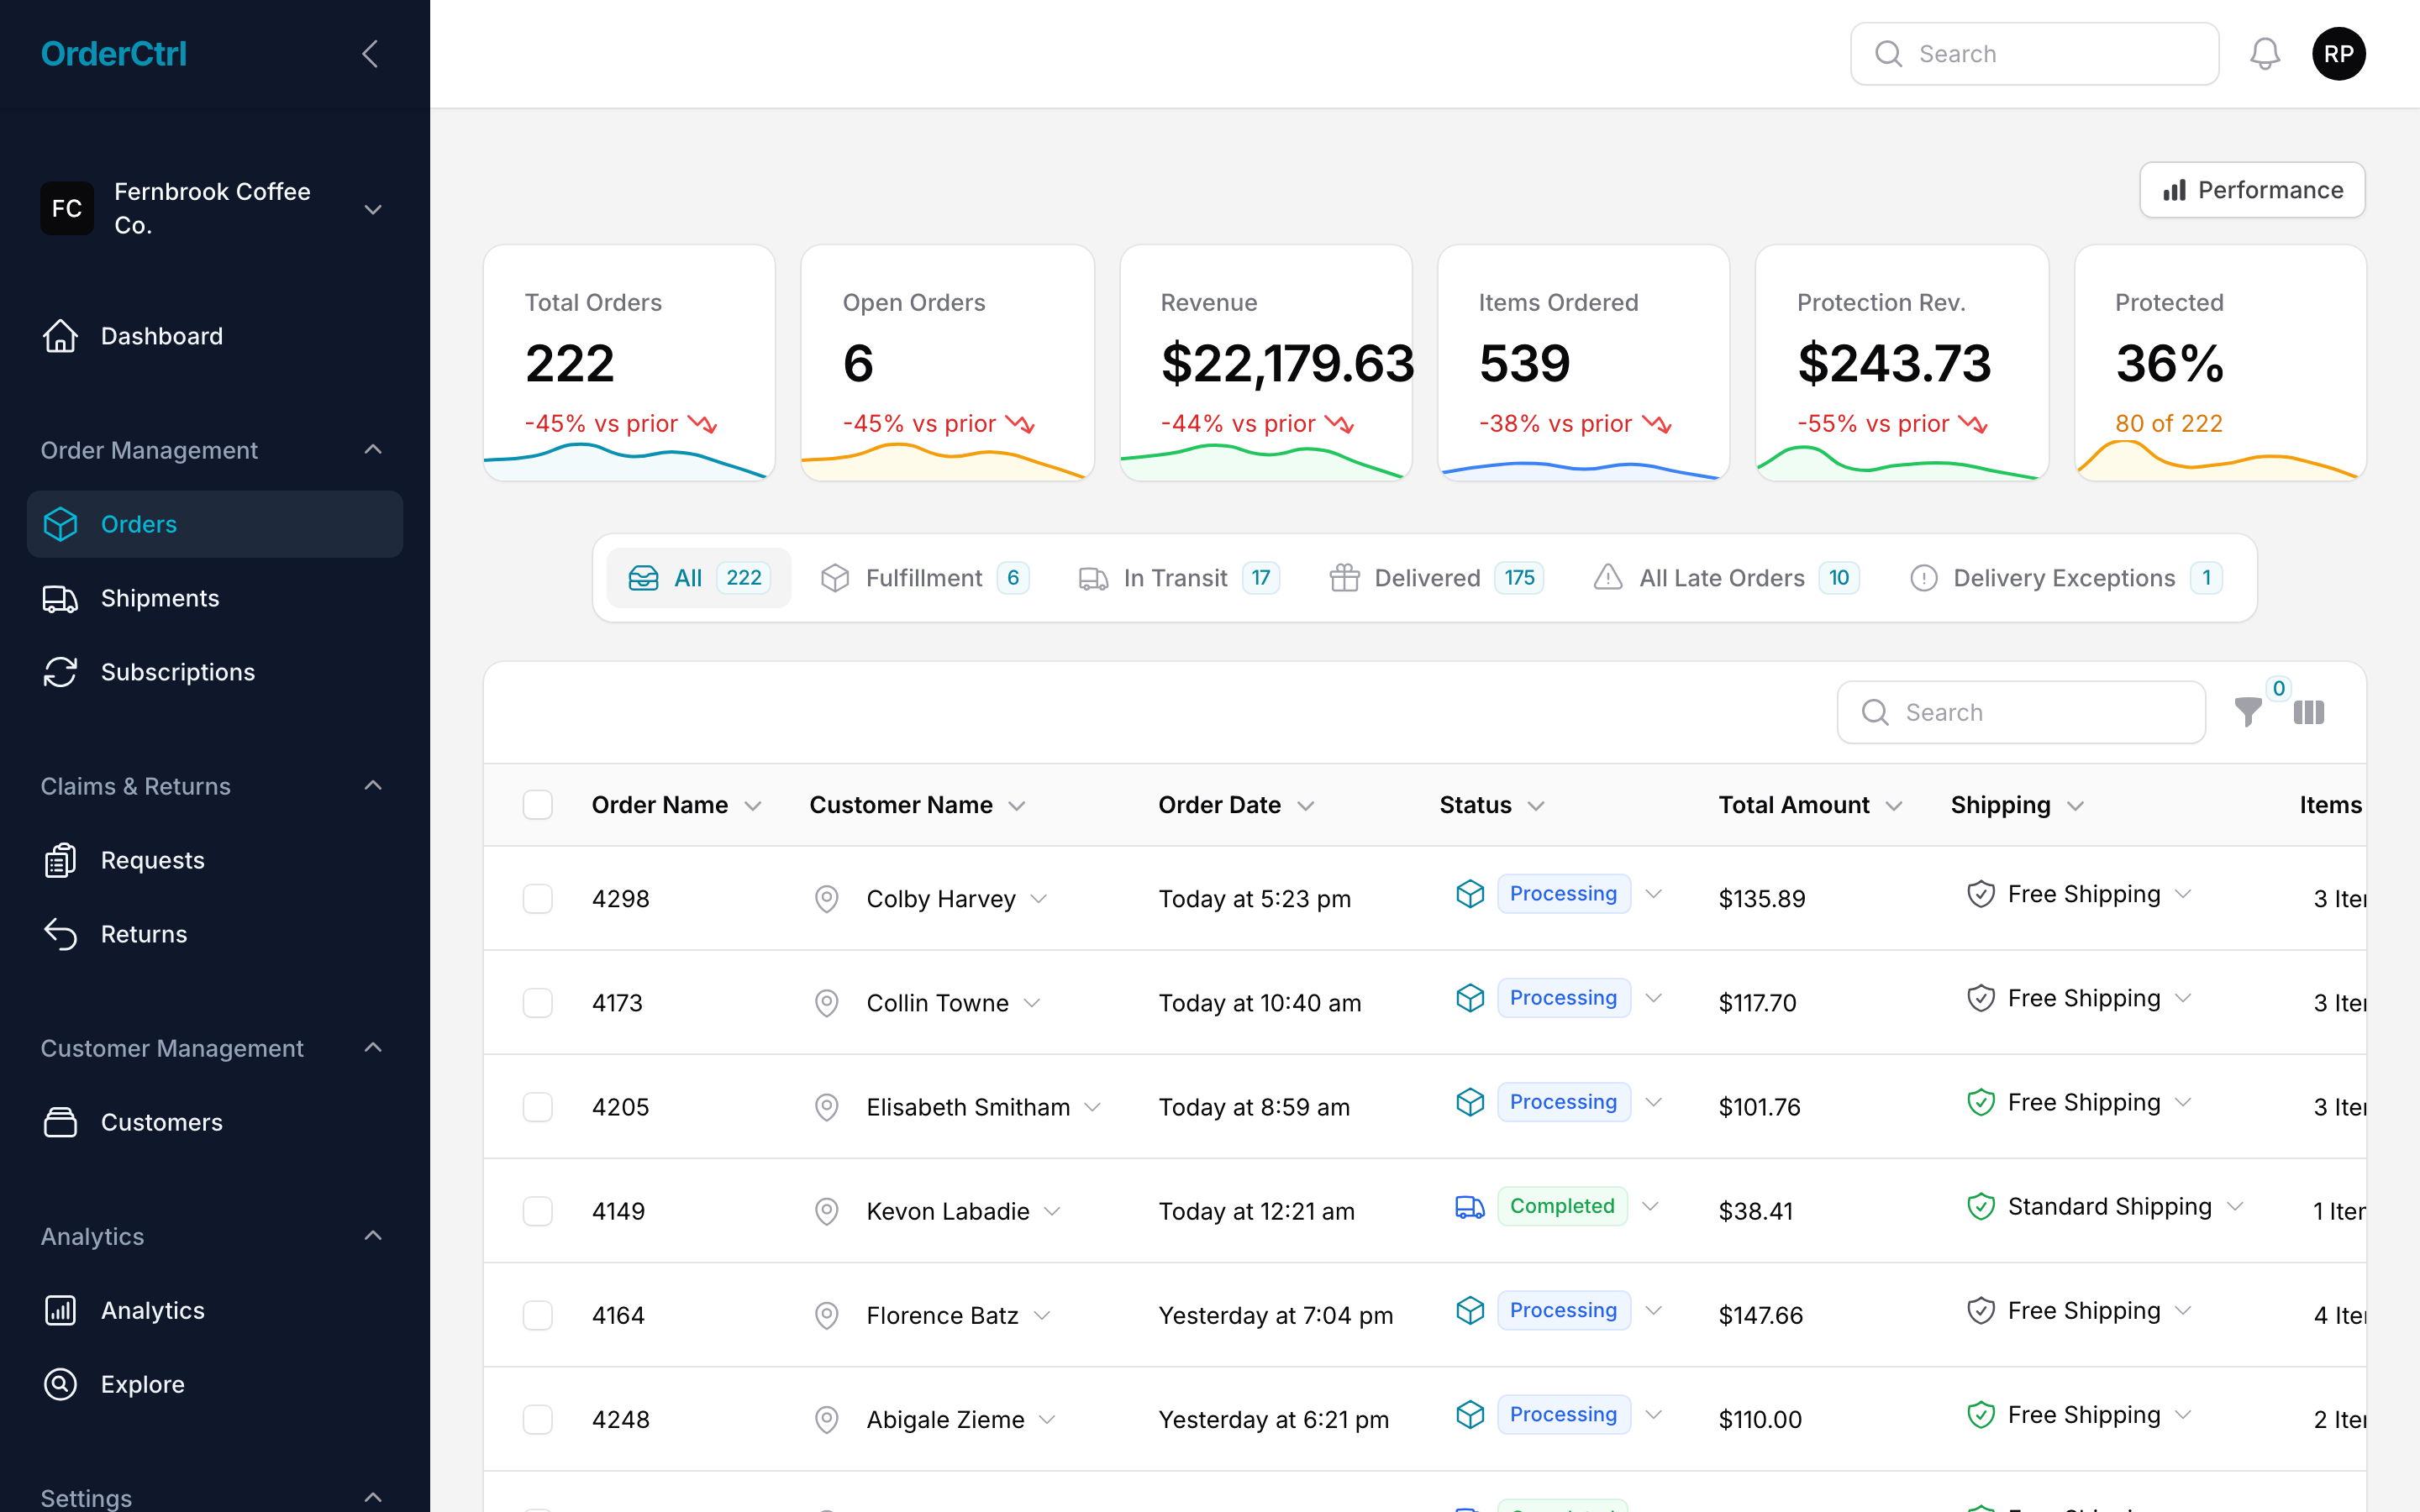Open the Protected 36% summary card

[2220, 363]
